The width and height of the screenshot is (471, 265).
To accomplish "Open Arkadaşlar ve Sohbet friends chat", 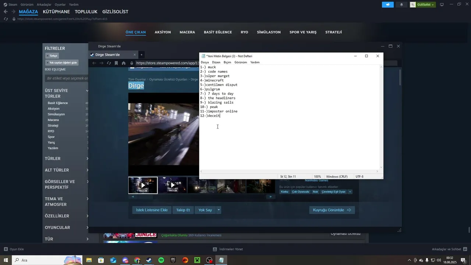I will point(449,249).
